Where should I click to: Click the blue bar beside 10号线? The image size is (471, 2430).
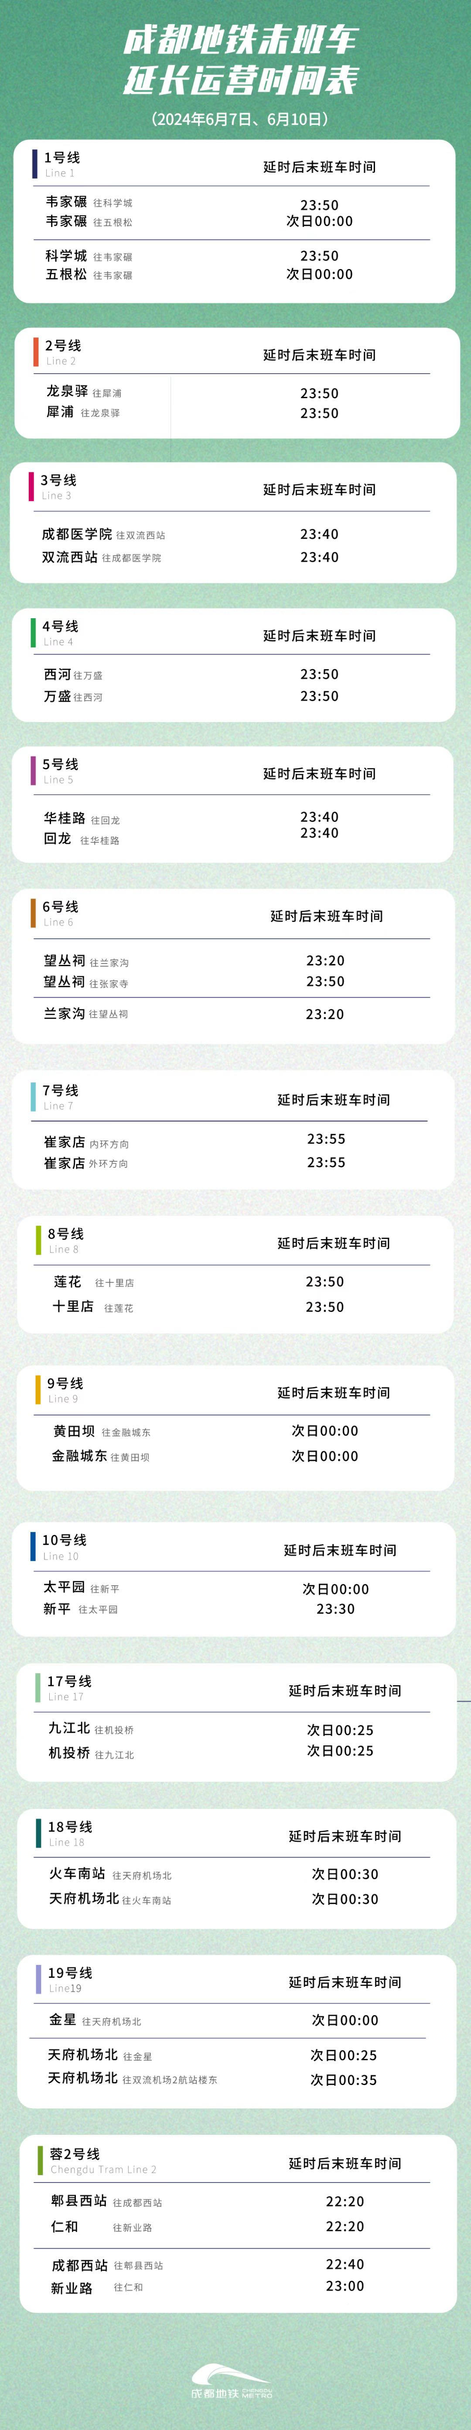(x=34, y=1547)
